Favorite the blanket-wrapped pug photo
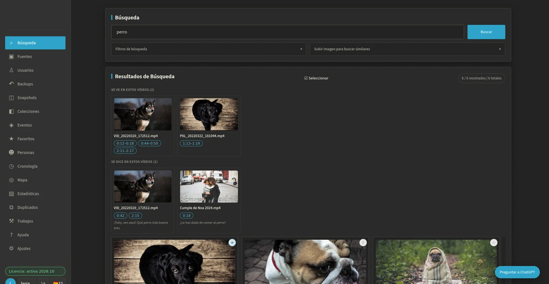549x284 pixels. (x=494, y=242)
